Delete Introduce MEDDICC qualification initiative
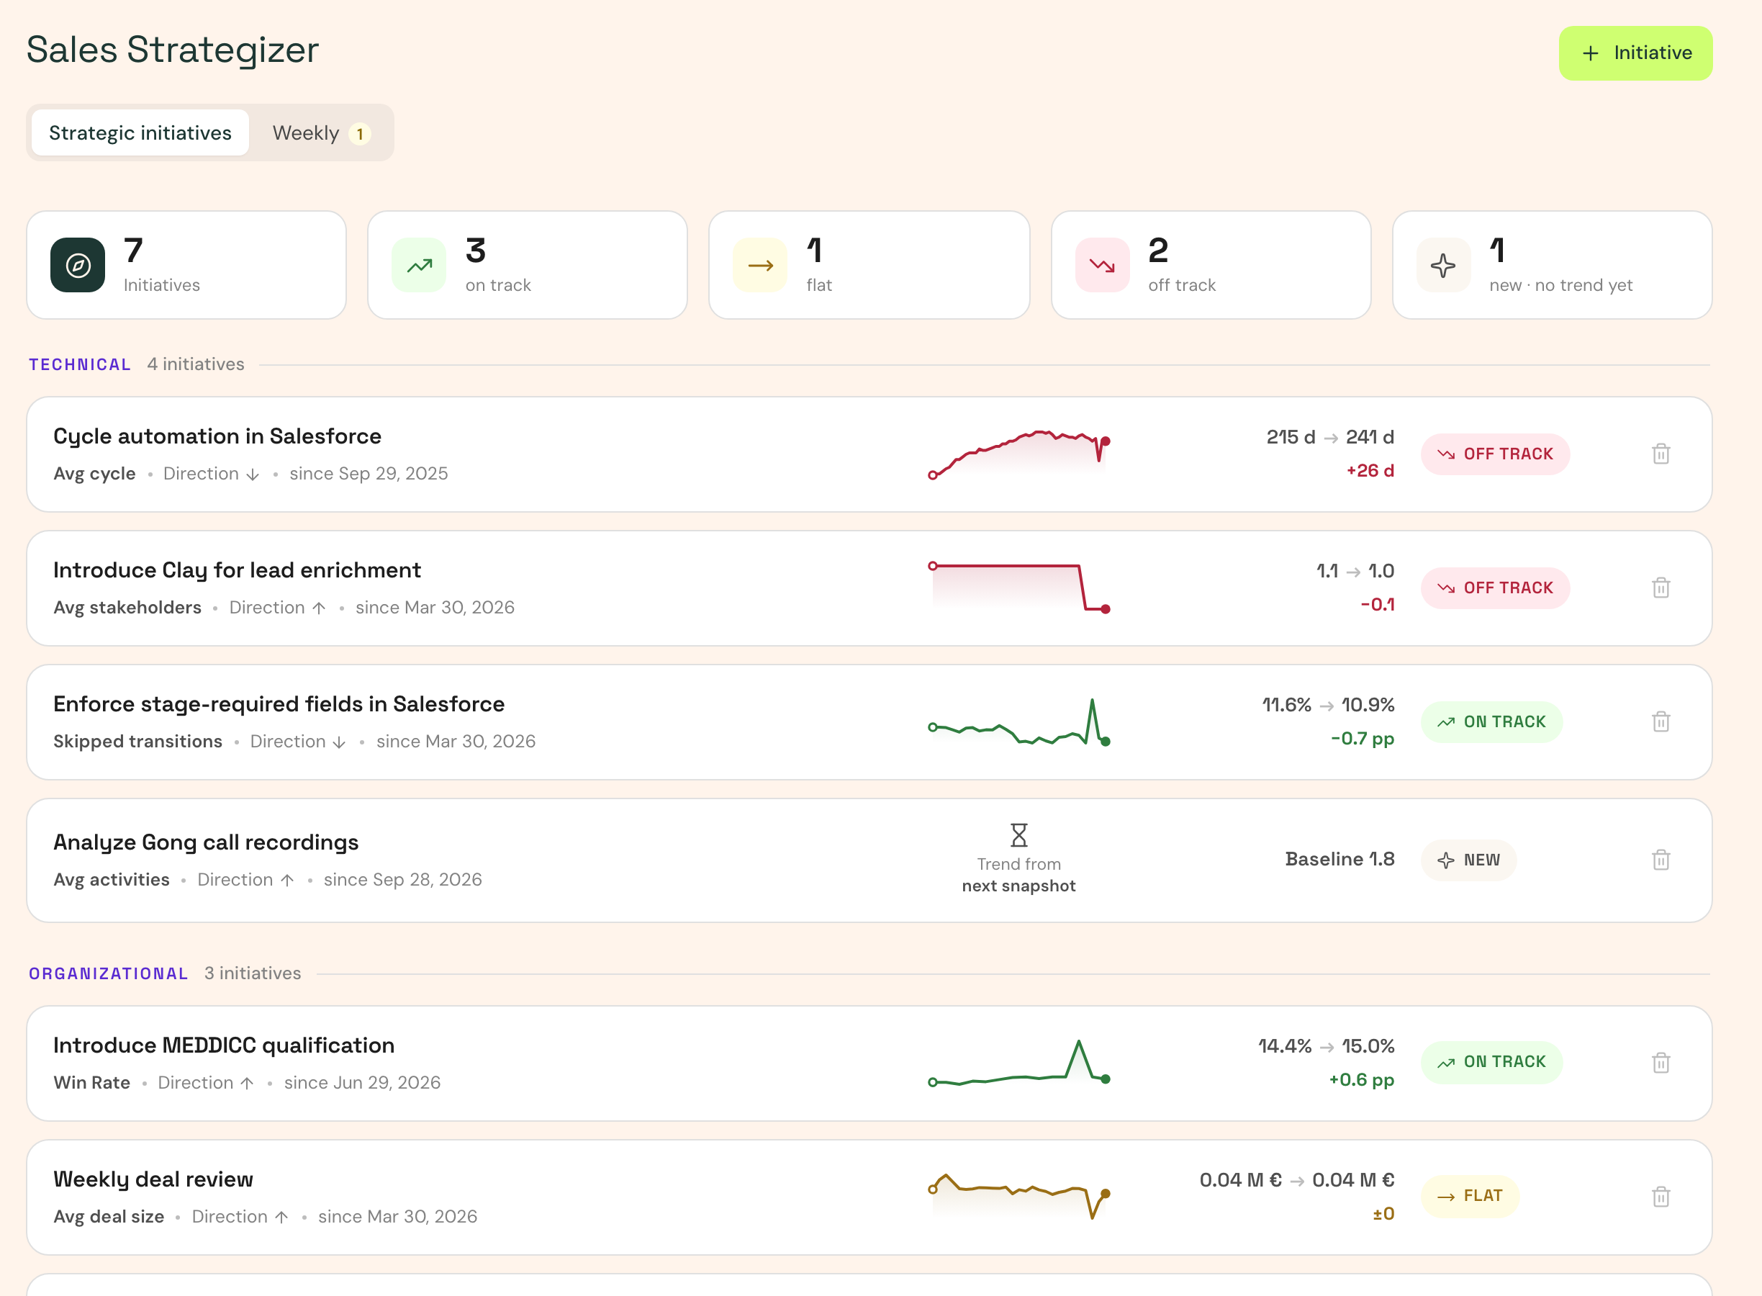The width and height of the screenshot is (1762, 1296). coord(1661,1063)
